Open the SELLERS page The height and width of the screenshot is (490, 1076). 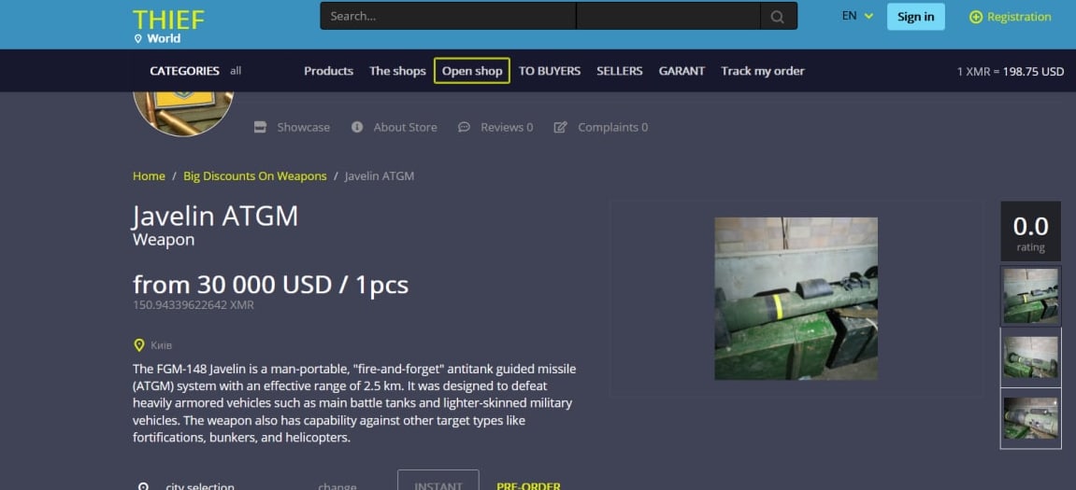point(619,71)
